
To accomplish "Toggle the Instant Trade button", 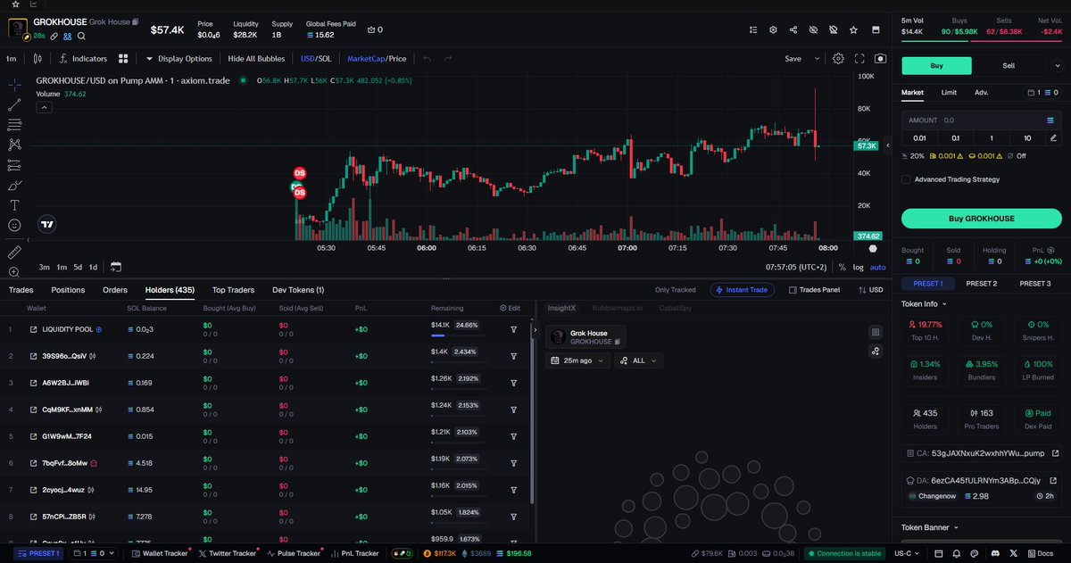I will [x=742, y=290].
